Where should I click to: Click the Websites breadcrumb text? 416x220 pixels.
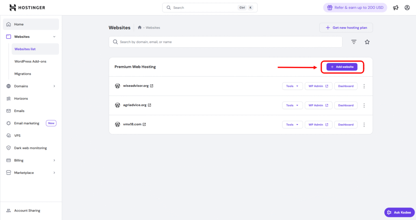pyautogui.click(x=153, y=28)
